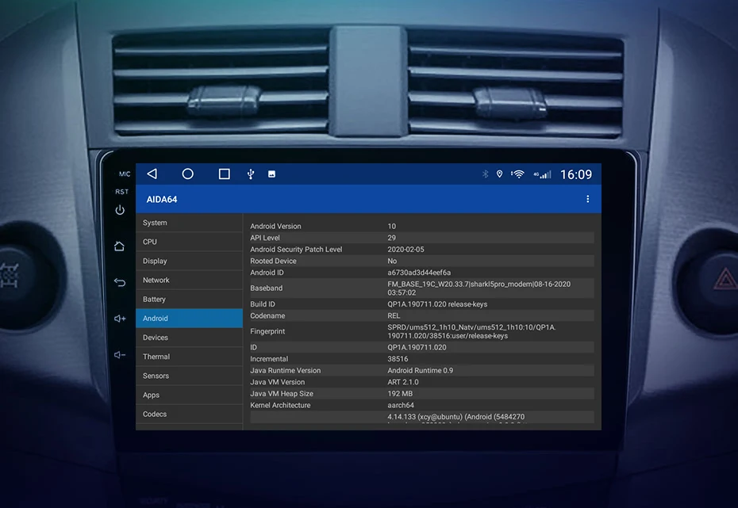Open the System category
The width and height of the screenshot is (738, 508).
coord(189,223)
